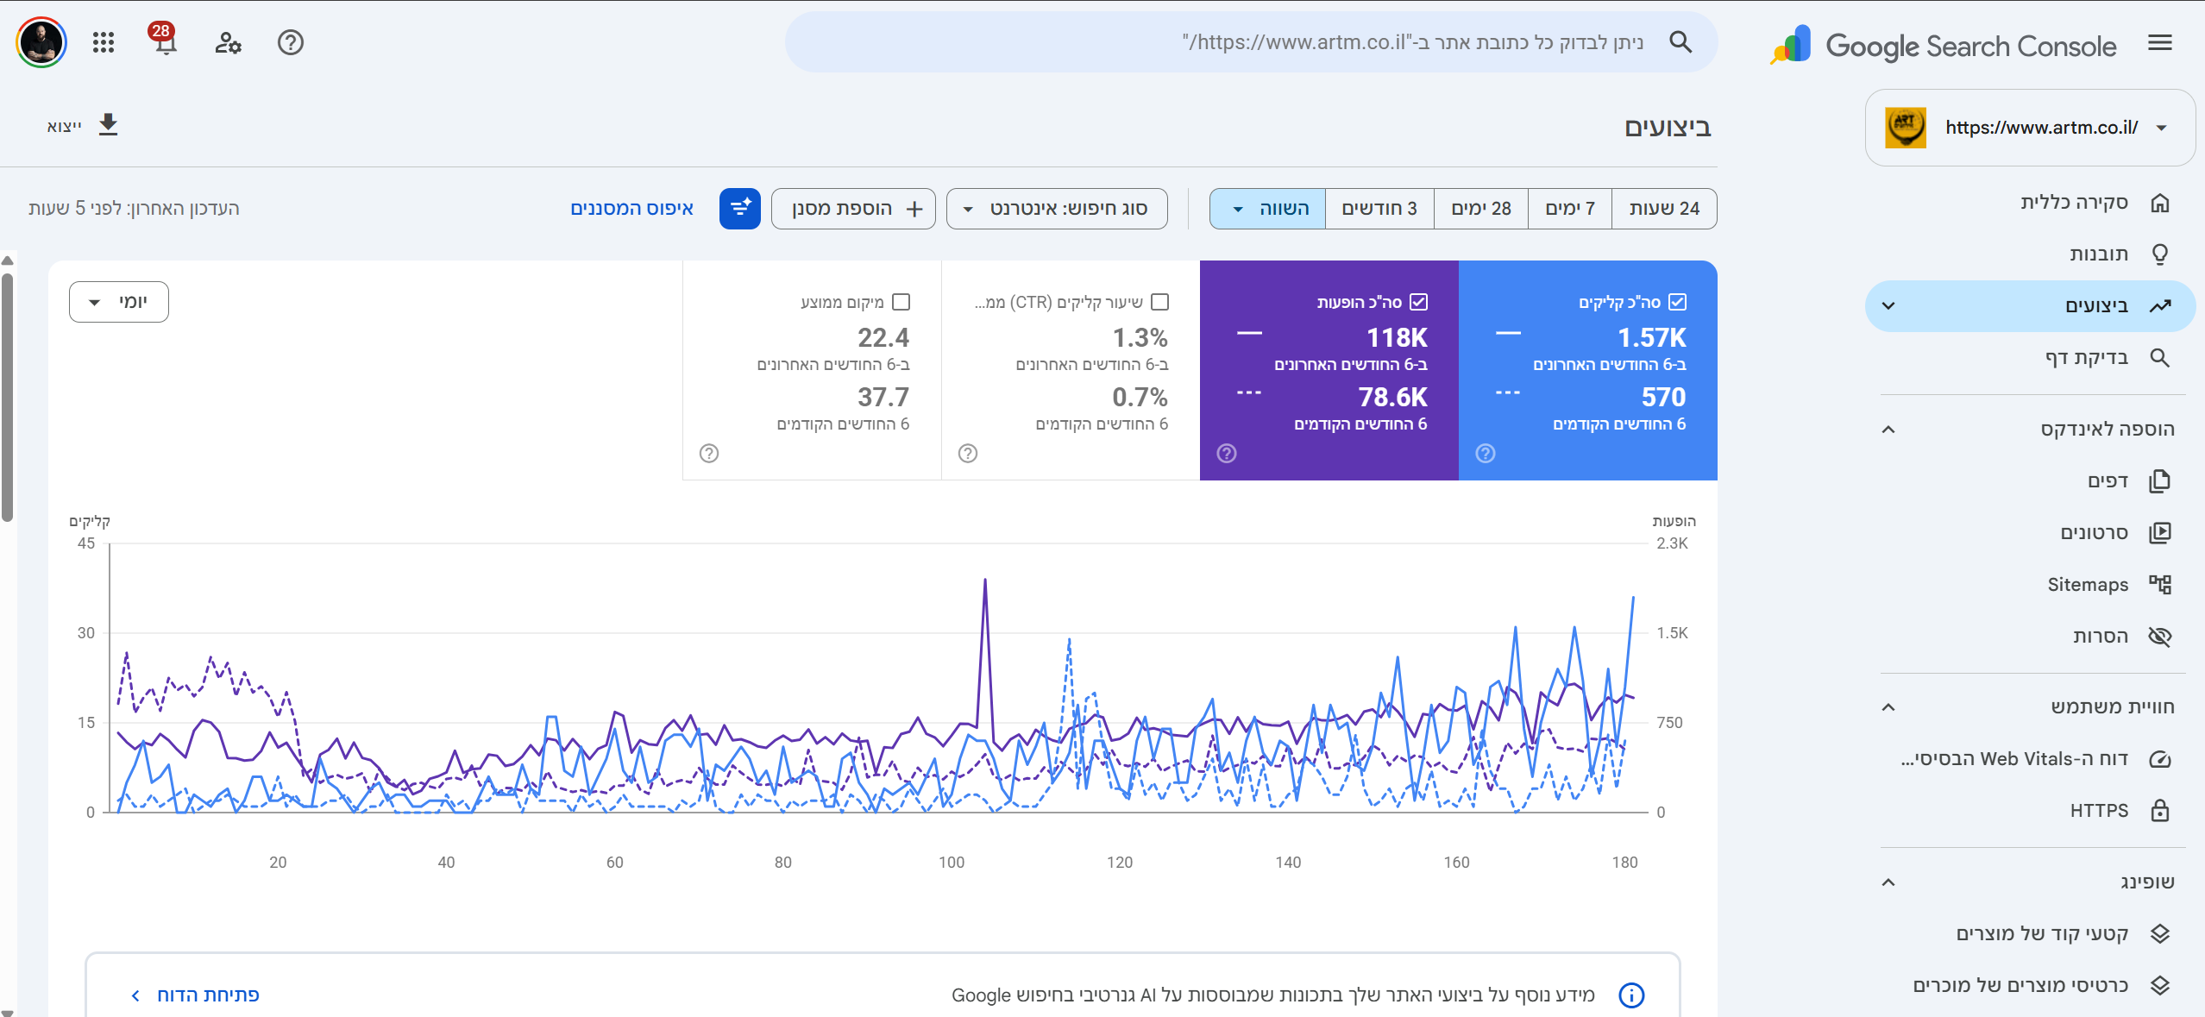Click the lock icon for HTTPS
Viewport: 2205px width, 1017px height.
(2160, 811)
